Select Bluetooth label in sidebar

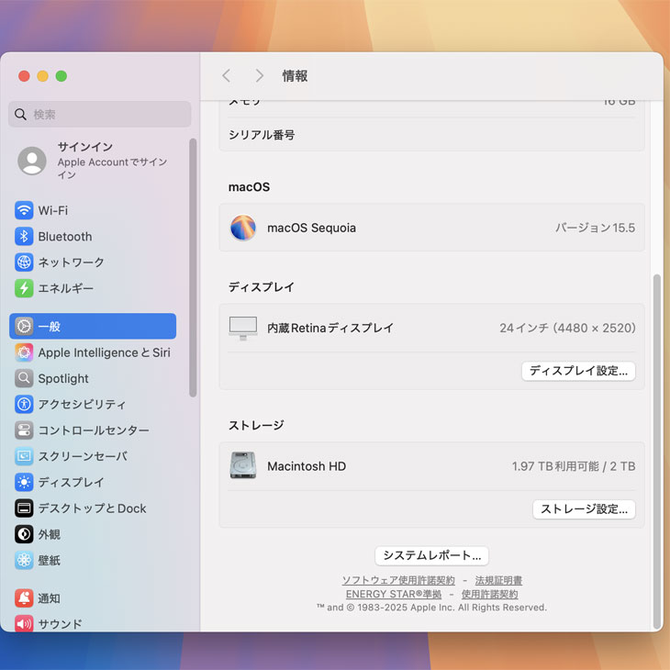65,236
